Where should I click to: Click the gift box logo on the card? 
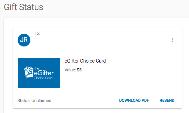29,73
